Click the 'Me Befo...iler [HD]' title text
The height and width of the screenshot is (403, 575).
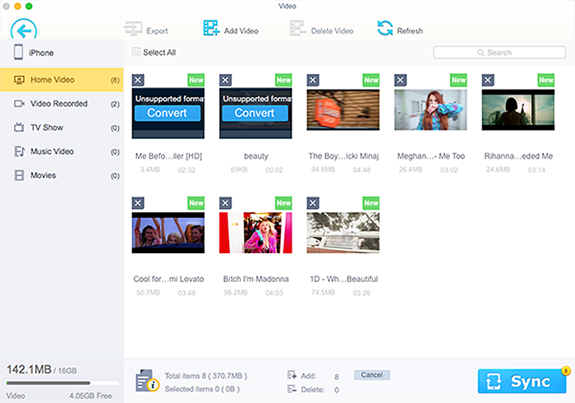tap(168, 156)
